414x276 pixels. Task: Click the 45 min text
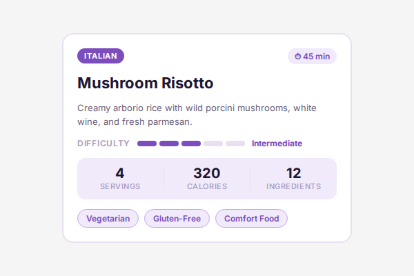click(x=317, y=57)
